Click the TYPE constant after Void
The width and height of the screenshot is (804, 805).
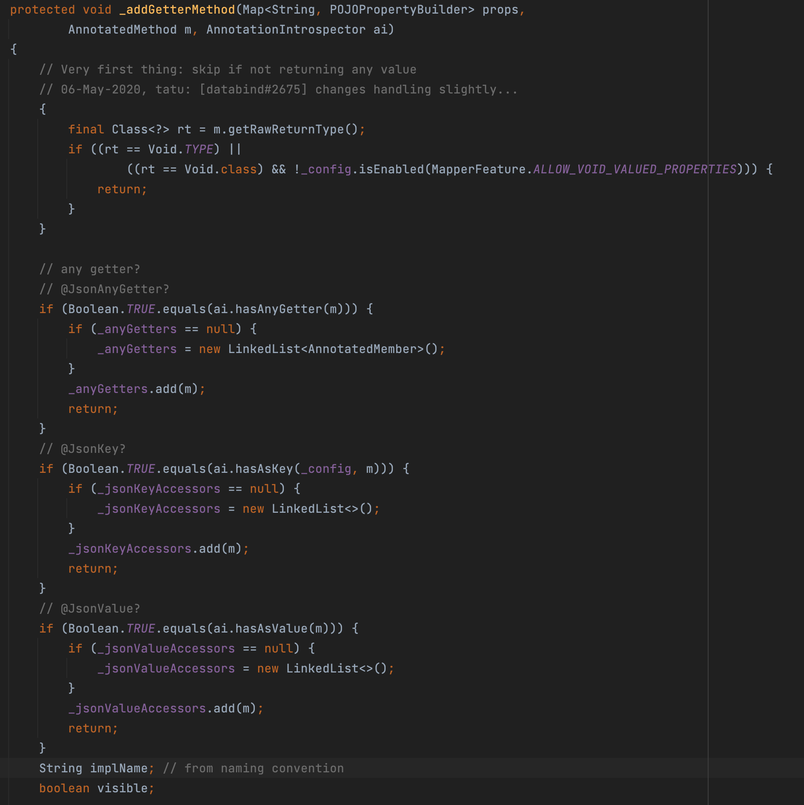click(199, 149)
